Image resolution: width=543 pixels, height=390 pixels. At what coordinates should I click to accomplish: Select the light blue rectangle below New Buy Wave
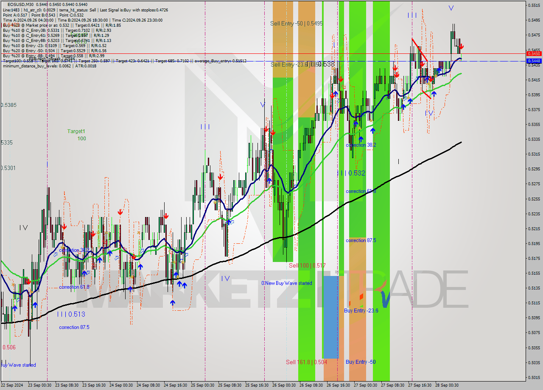pyautogui.click(x=331, y=317)
